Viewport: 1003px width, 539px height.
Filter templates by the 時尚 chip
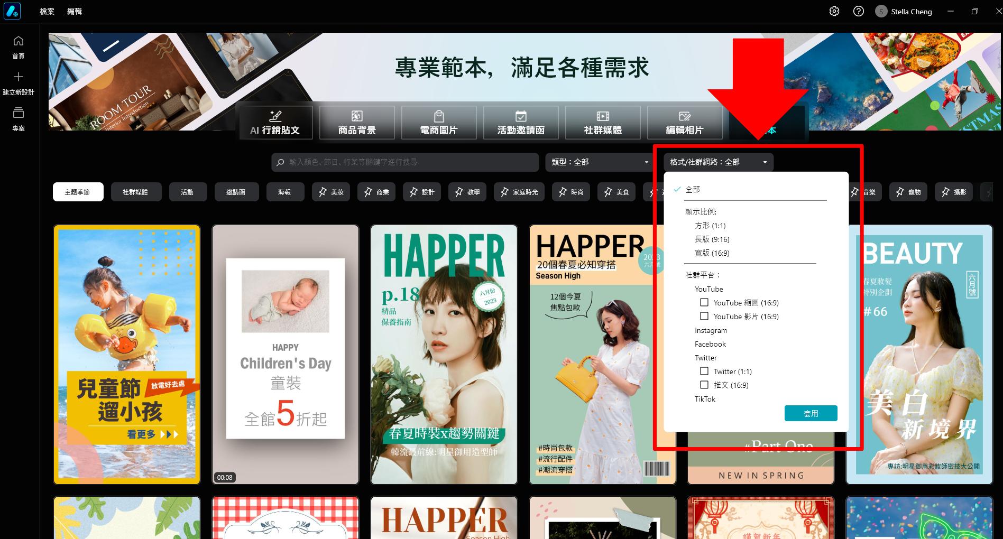click(x=571, y=192)
